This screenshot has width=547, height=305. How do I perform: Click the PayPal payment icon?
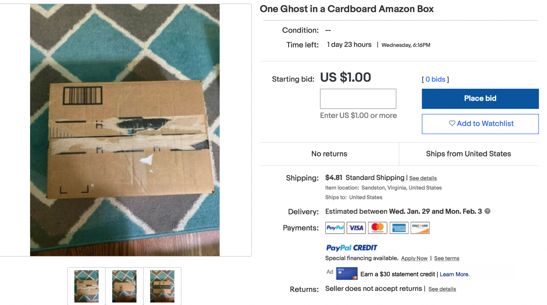click(335, 228)
